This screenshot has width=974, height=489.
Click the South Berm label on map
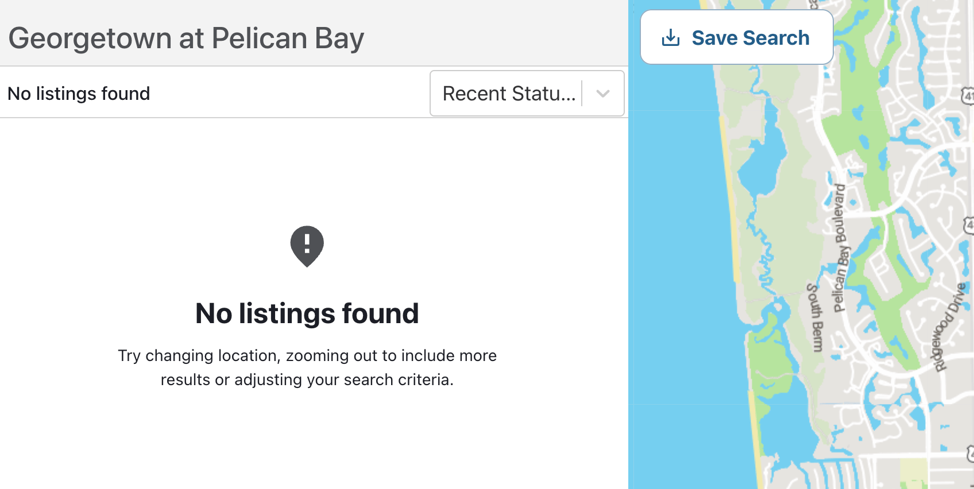pyautogui.click(x=815, y=317)
